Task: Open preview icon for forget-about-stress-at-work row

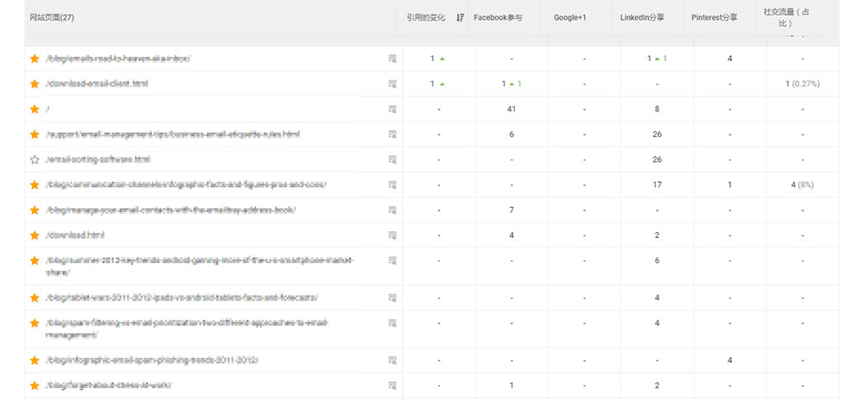Action: coord(392,385)
